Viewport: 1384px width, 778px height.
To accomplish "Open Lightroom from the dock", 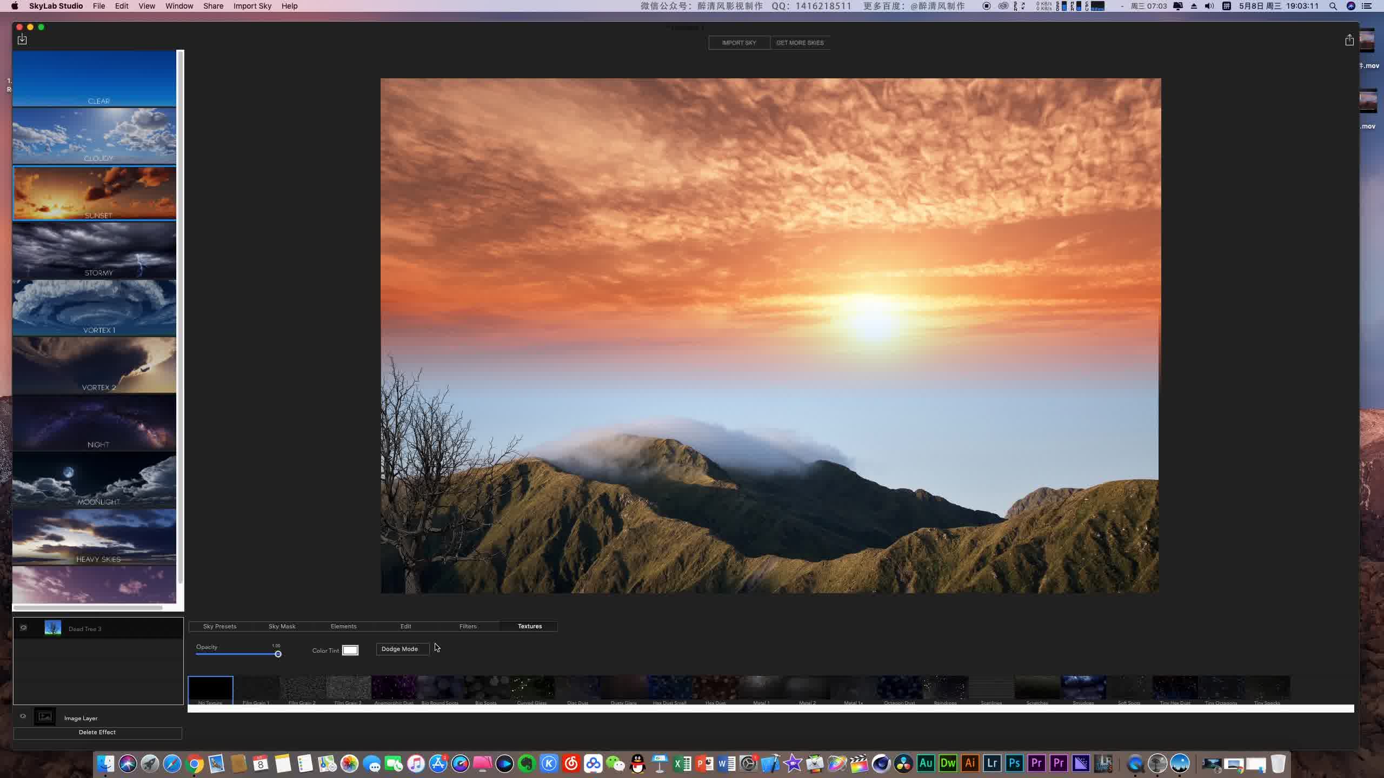I will (992, 763).
